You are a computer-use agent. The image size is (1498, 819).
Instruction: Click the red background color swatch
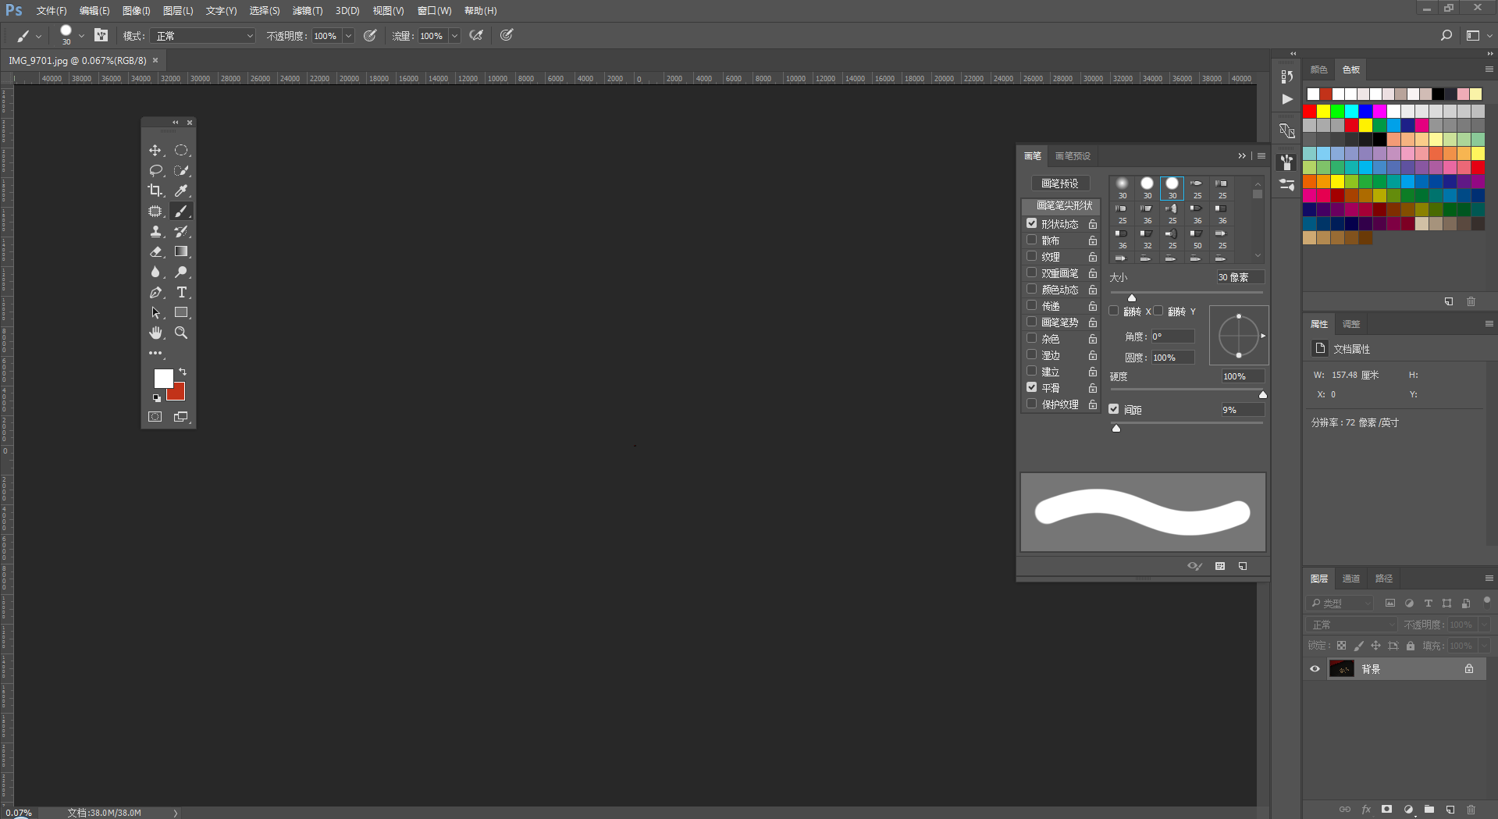[179, 393]
